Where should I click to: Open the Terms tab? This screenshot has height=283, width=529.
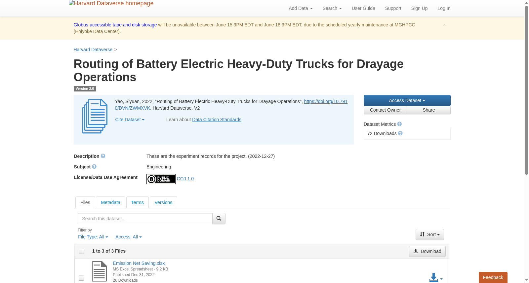137,202
